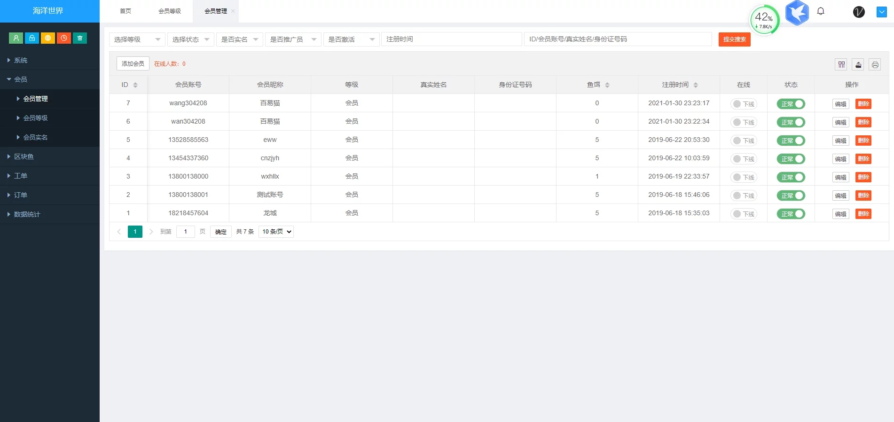Image resolution: width=894 pixels, height=422 pixels.
Task: Click the table export icon
Action: click(858, 64)
